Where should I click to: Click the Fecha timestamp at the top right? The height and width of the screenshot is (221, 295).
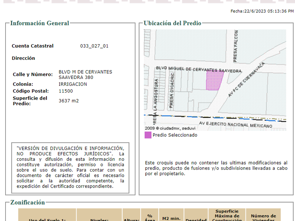click(262, 11)
